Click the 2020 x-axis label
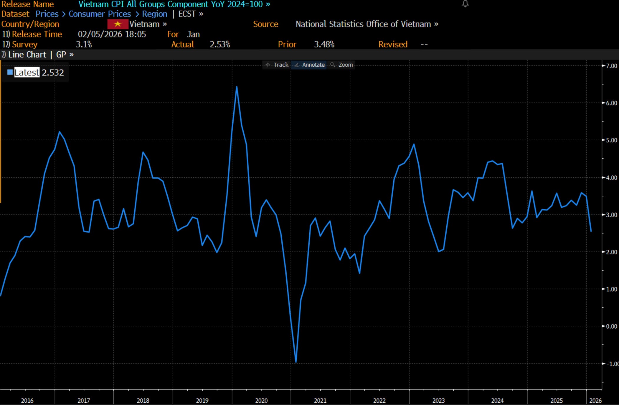Viewport: 619px width, 405px height. pyautogui.click(x=261, y=401)
